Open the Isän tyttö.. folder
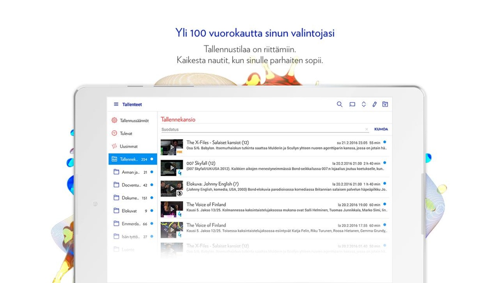 pyautogui.click(x=133, y=237)
